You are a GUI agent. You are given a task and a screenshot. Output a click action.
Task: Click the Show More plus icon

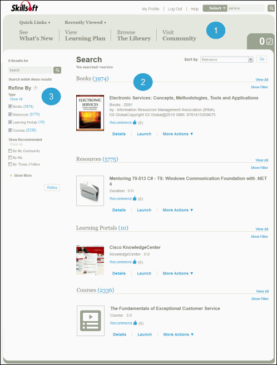click(11, 176)
